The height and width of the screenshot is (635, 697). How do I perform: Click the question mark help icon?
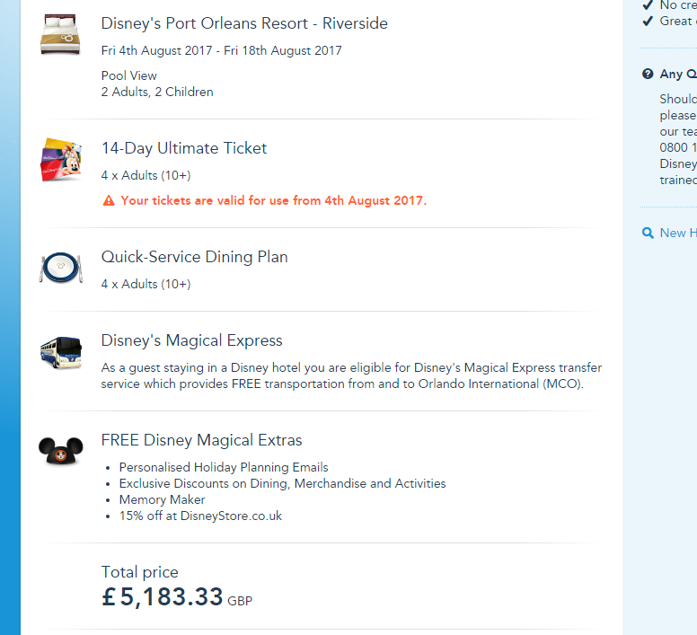coord(648,75)
